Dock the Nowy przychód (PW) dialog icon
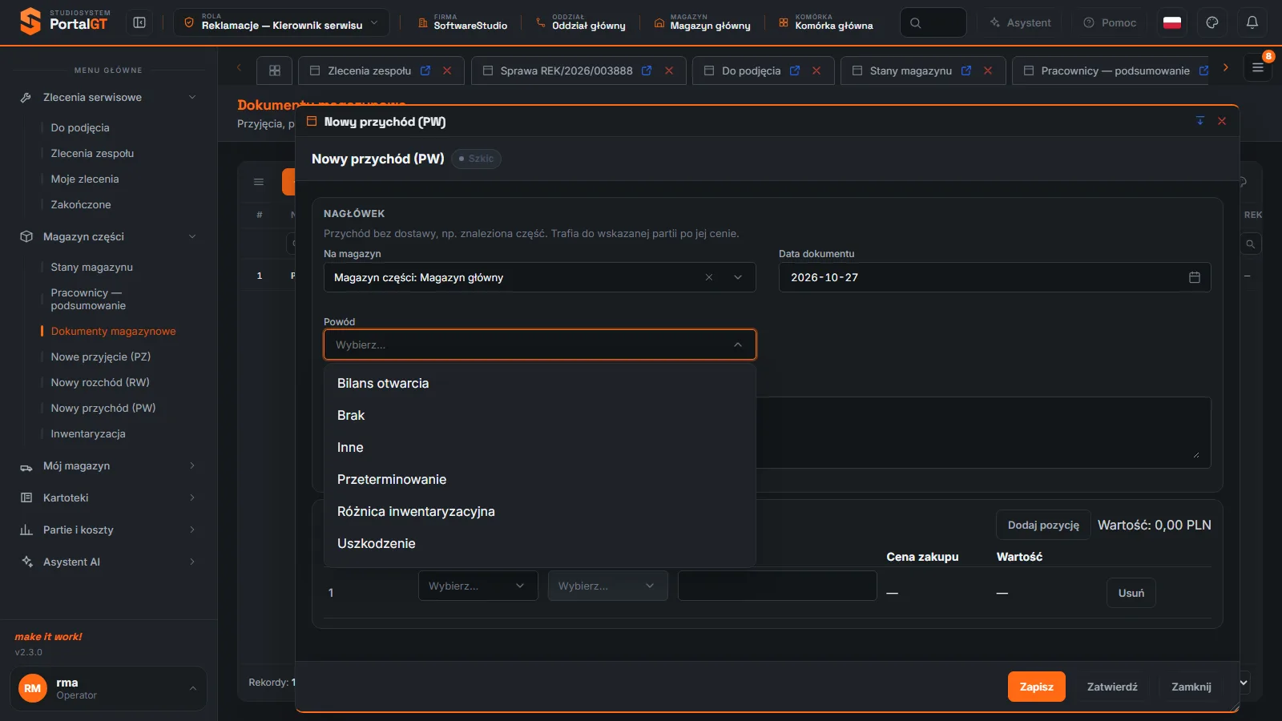 pyautogui.click(x=1200, y=121)
